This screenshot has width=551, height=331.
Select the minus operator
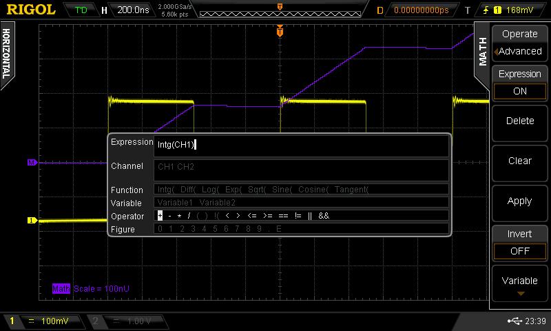click(x=169, y=216)
